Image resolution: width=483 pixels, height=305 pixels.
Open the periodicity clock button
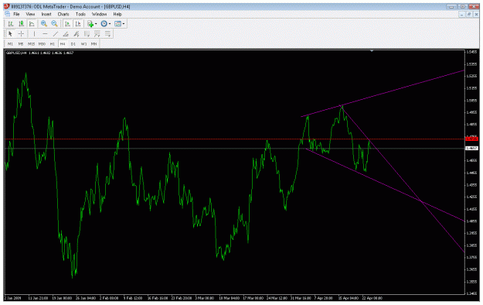coord(104,24)
